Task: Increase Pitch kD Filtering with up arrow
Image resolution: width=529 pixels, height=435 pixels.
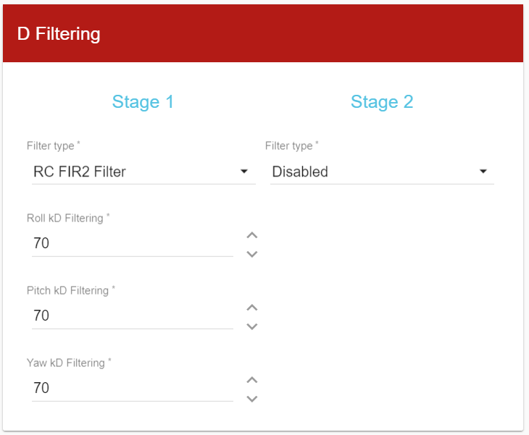Action: [x=252, y=308]
